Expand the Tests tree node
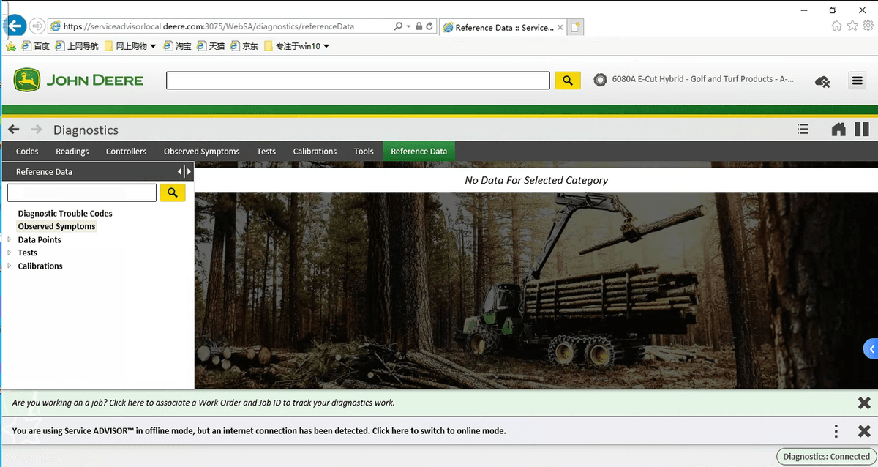Viewport: 878px width, 467px height. 10,253
